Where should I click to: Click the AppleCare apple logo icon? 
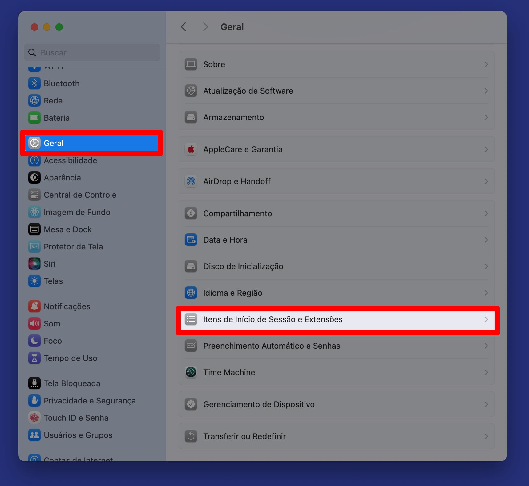tap(191, 149)
